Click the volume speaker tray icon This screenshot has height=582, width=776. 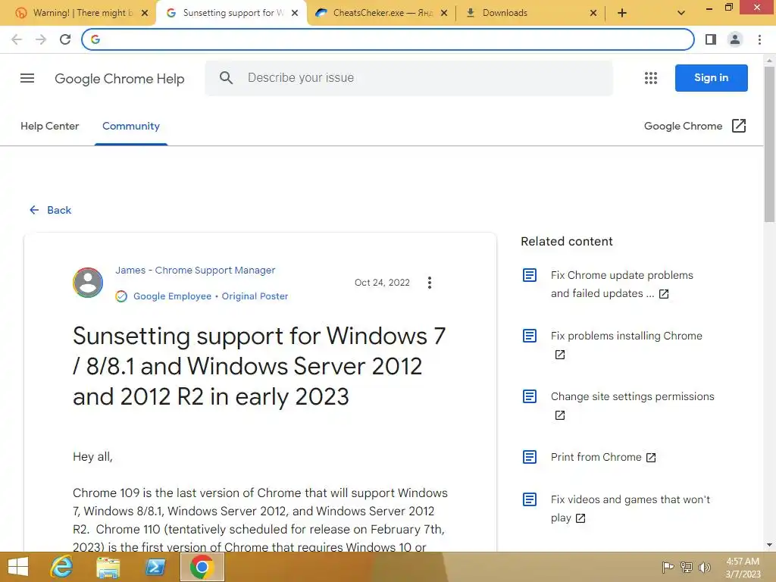[705, 567]
